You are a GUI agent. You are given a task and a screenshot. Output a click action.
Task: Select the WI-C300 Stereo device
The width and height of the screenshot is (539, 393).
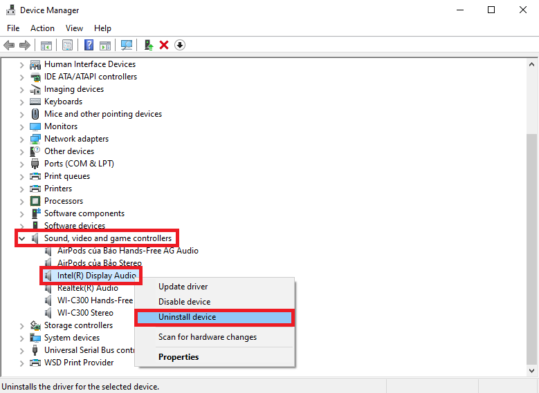pos(85,313)
